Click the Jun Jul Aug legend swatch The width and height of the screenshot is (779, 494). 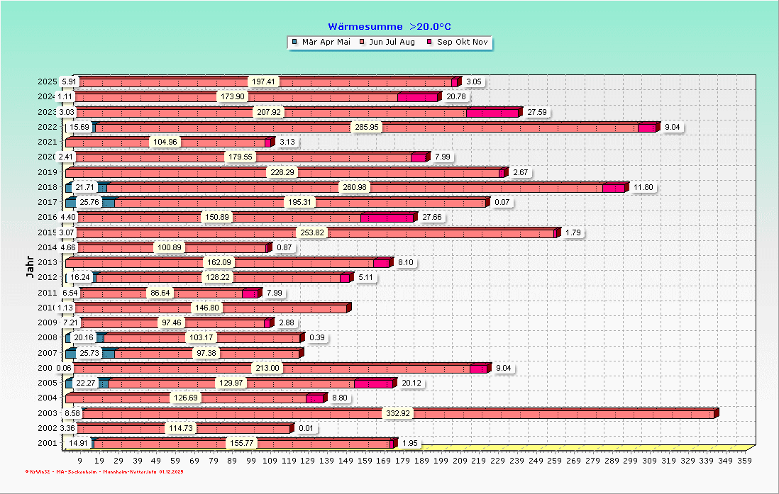[363, 43]
